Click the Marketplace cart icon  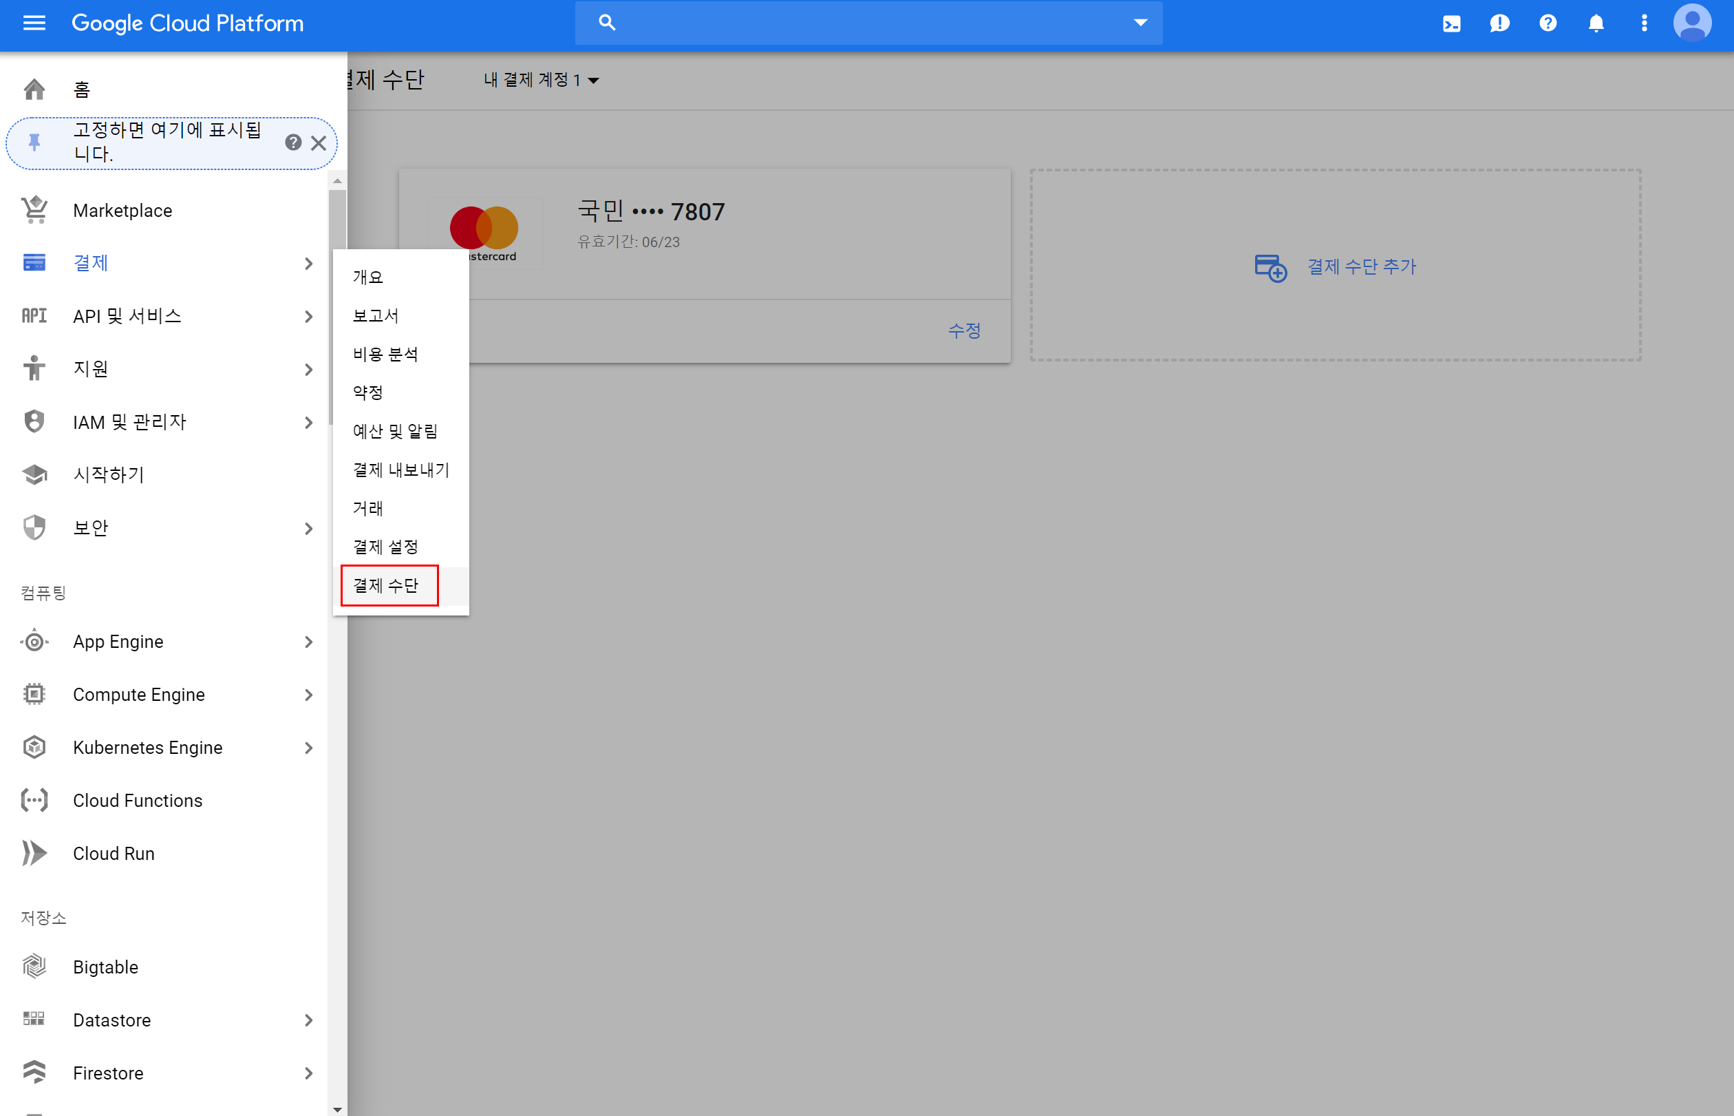(x=34, y=210)
